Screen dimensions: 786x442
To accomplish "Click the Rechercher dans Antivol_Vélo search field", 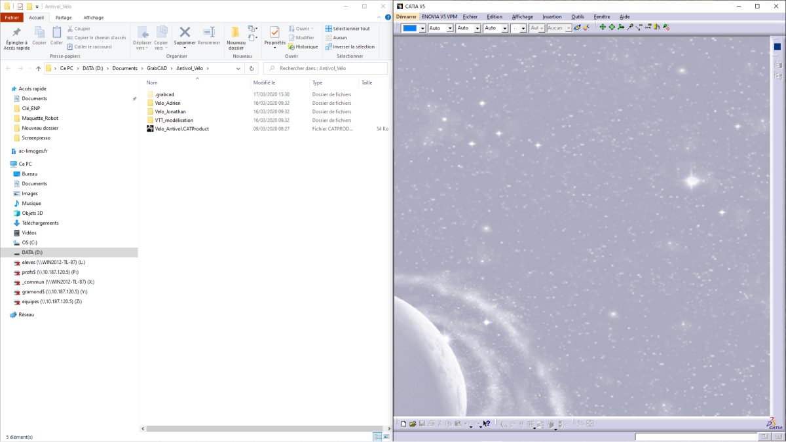I will click(325, 68).
